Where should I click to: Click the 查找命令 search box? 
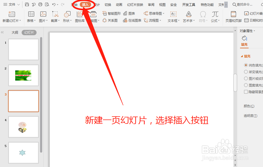click(242, 5)
